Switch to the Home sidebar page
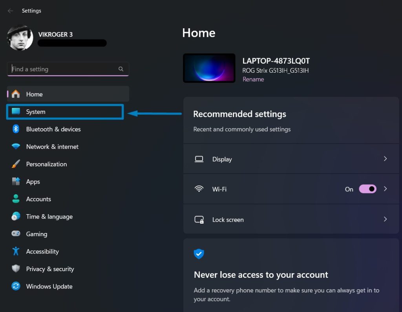The height and width of the screenshot is (312, 402). pos(35,94)
